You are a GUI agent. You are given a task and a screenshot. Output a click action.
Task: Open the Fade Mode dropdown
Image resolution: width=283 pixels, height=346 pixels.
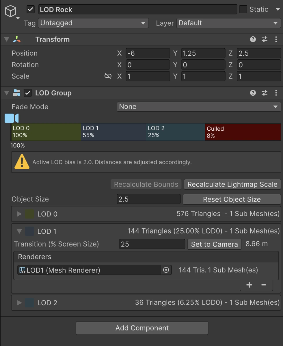[x=199, y=107]
